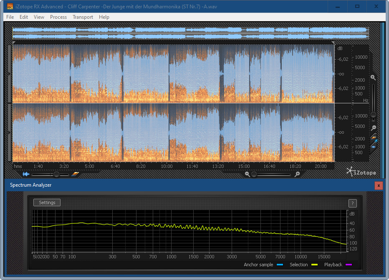This screenshot has height=280, width=389.
Task: Open the Process menu
Action: [58, 17]
